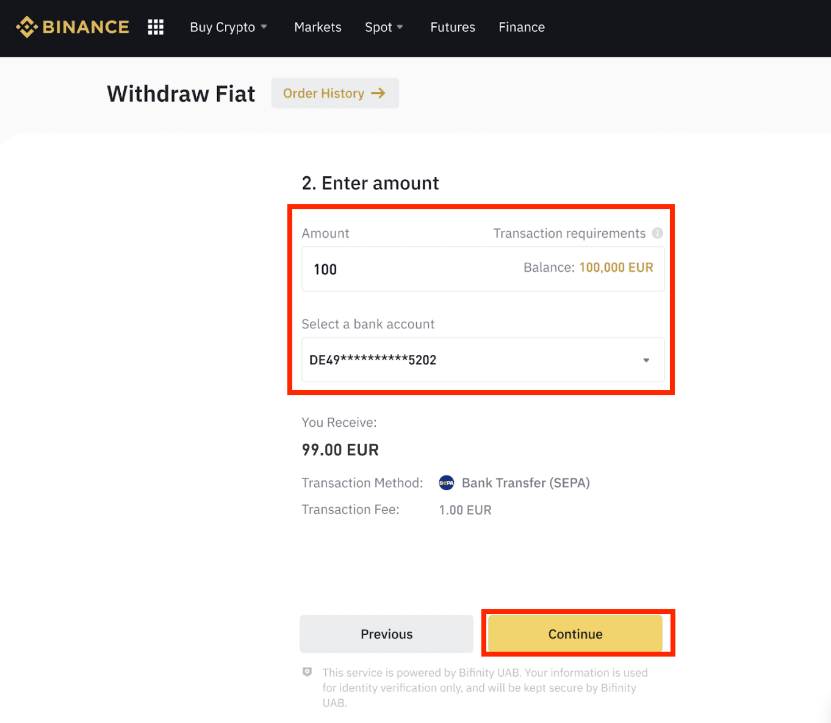
Task: Select the 99.00 EUR receive amount text
Action: coord(340,450)
